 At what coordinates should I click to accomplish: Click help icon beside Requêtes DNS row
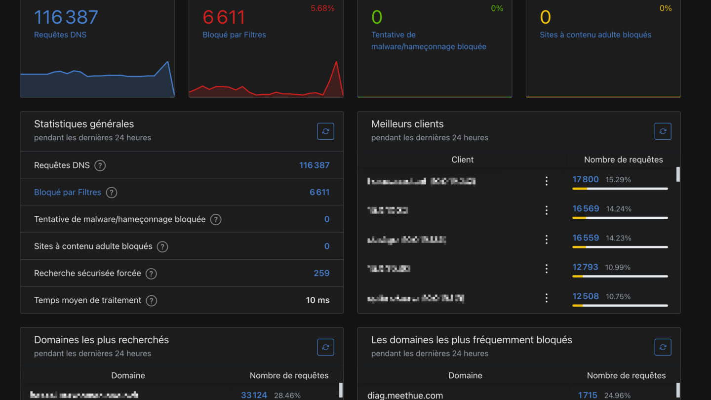[x=100, y=165]
